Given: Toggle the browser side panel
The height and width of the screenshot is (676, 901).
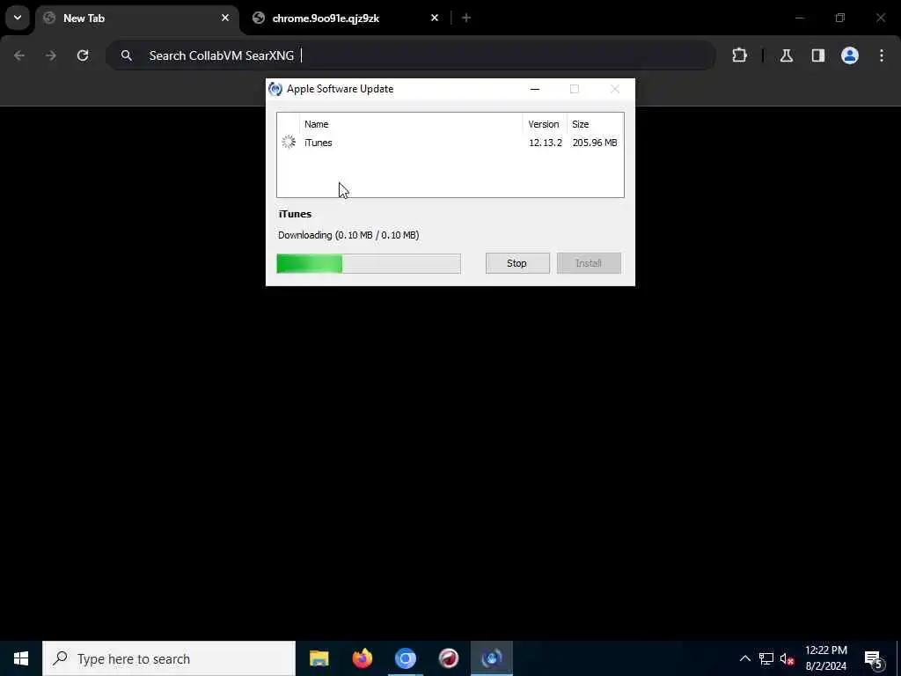Looking at the screenshot, I should tap(818, 55).
